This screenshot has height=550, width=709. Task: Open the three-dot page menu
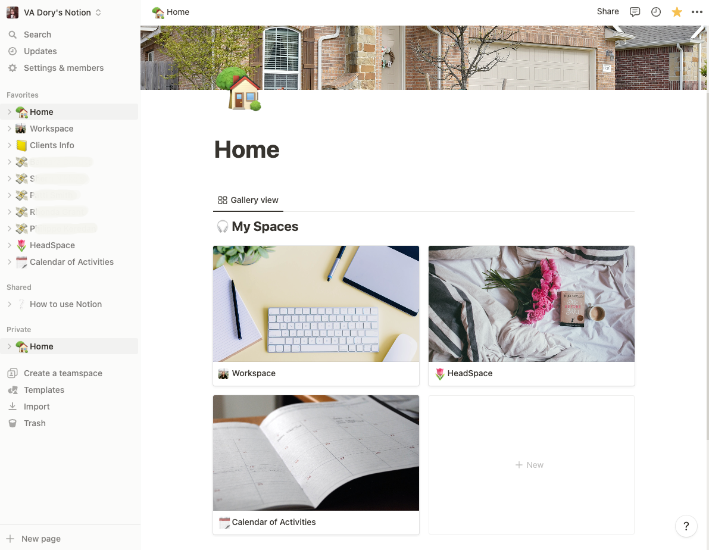[696, 12]
